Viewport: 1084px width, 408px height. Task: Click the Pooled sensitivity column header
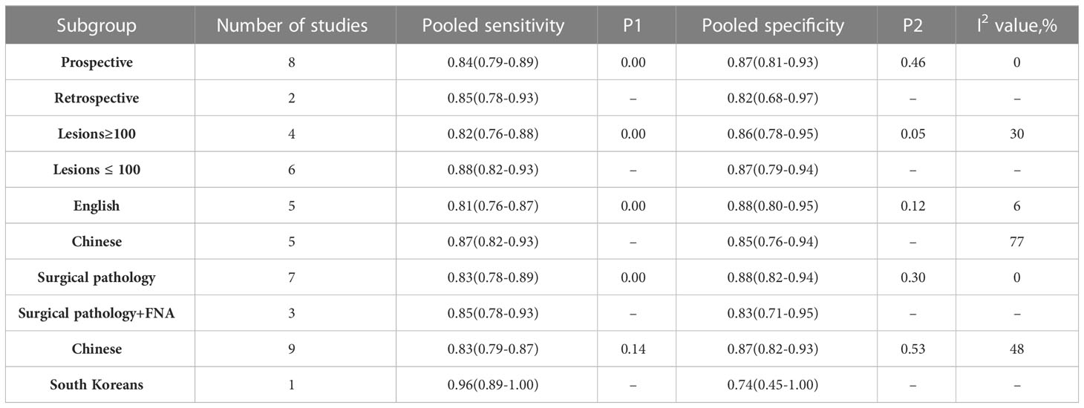click(493, 25)
